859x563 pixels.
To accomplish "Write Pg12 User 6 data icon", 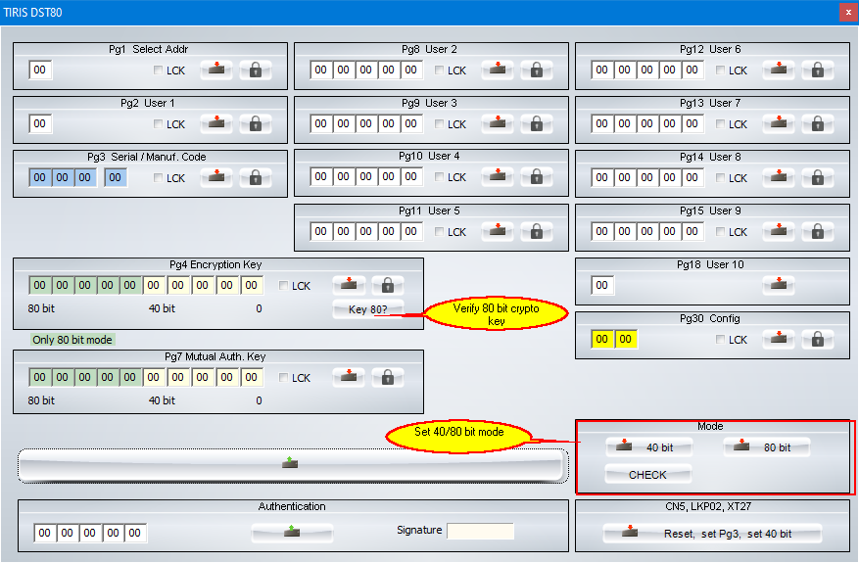I will point(779,70).
